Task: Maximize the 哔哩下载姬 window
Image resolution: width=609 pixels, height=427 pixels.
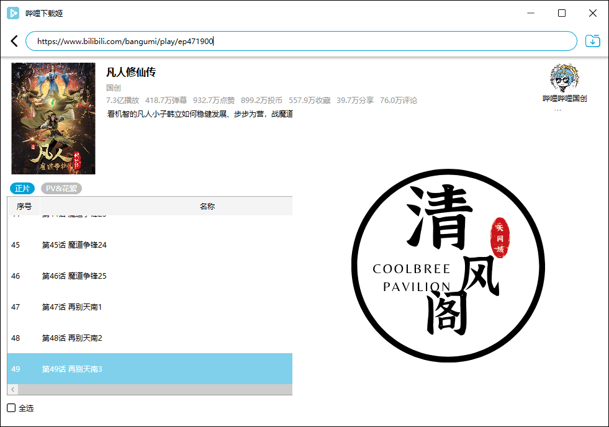Action: [x=562, y=13]
